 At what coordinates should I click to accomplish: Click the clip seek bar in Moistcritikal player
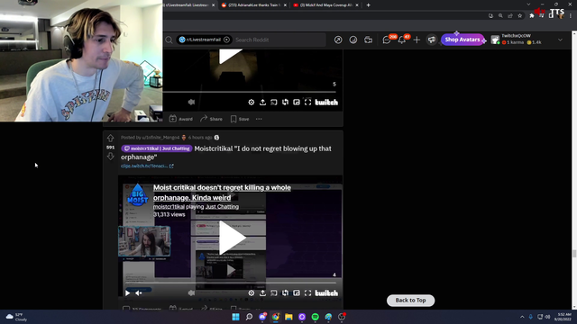tap(231, 283)
